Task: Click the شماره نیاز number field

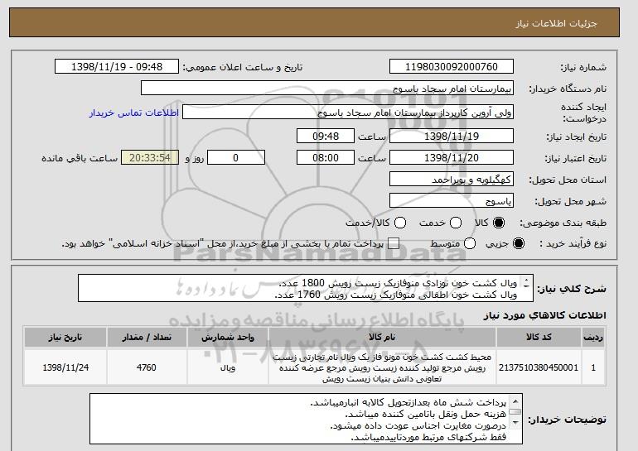Action: [x=452, y=67]
